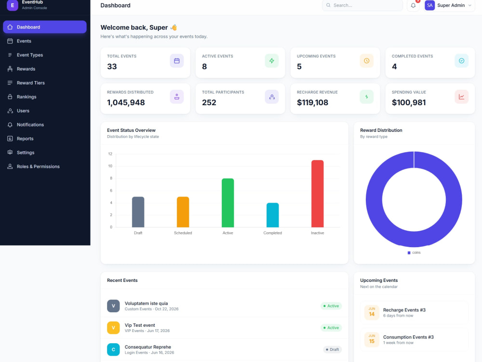Image resolution: width=482 pixels, height=362 pixels.
Task: Click the Completed Events checkmark icon
Action: (x=461, y=61)
